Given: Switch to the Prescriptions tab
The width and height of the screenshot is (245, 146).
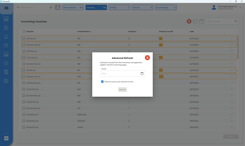Looking at the screenshot, I should (x=73, y=7).
